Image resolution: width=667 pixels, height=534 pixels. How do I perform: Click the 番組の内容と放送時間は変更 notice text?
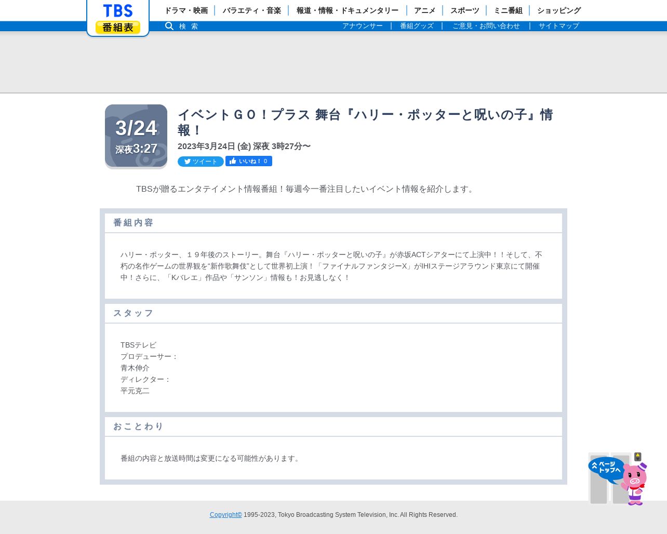coord(211,458)
